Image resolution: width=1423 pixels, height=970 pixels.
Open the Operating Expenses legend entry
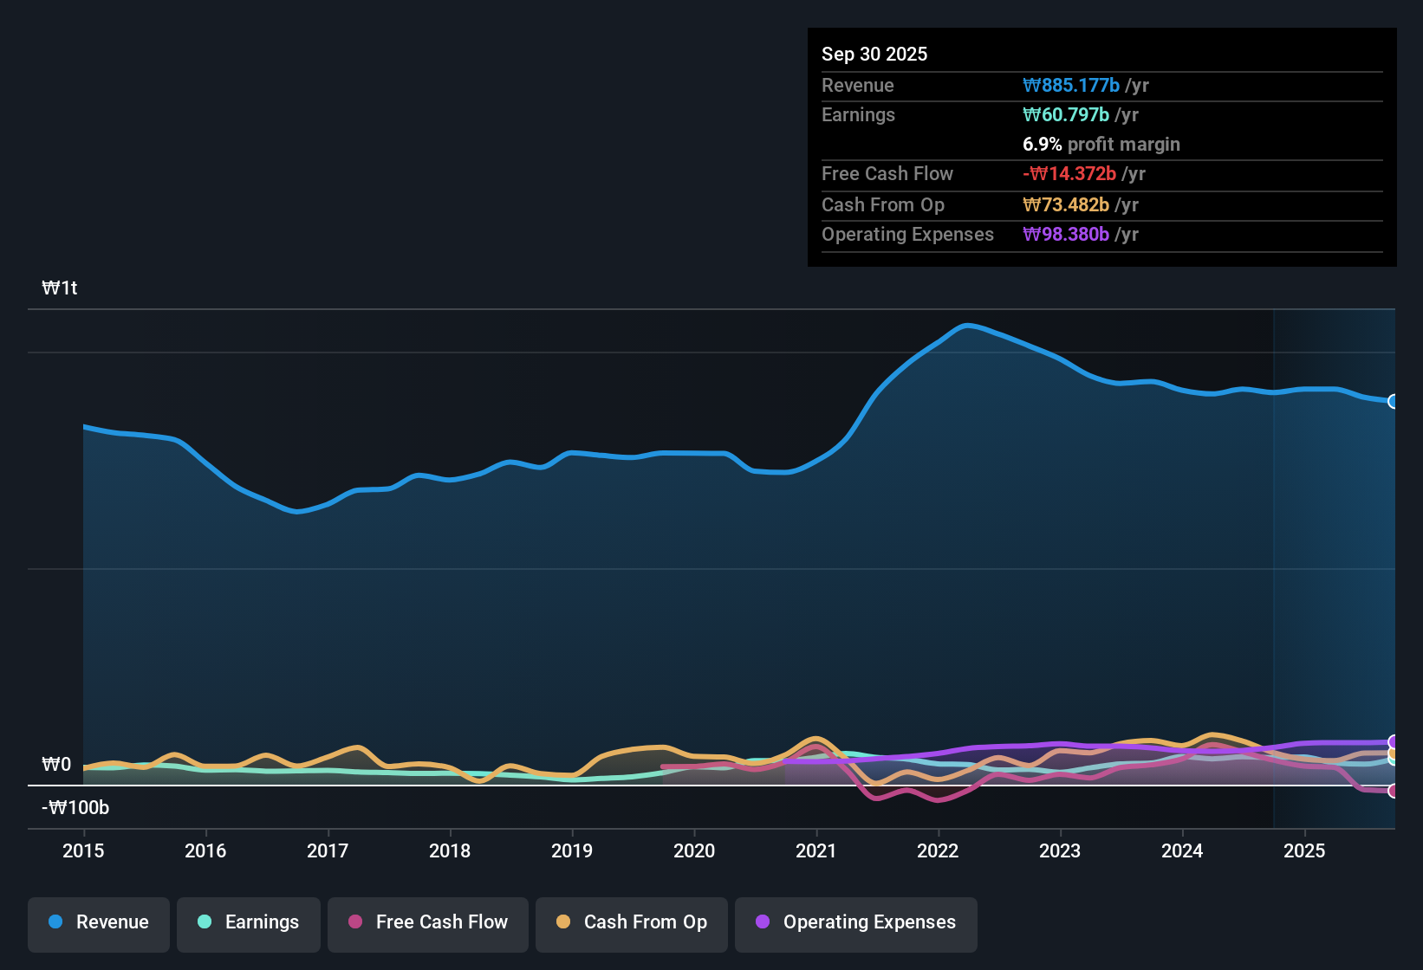click(855, 922)
